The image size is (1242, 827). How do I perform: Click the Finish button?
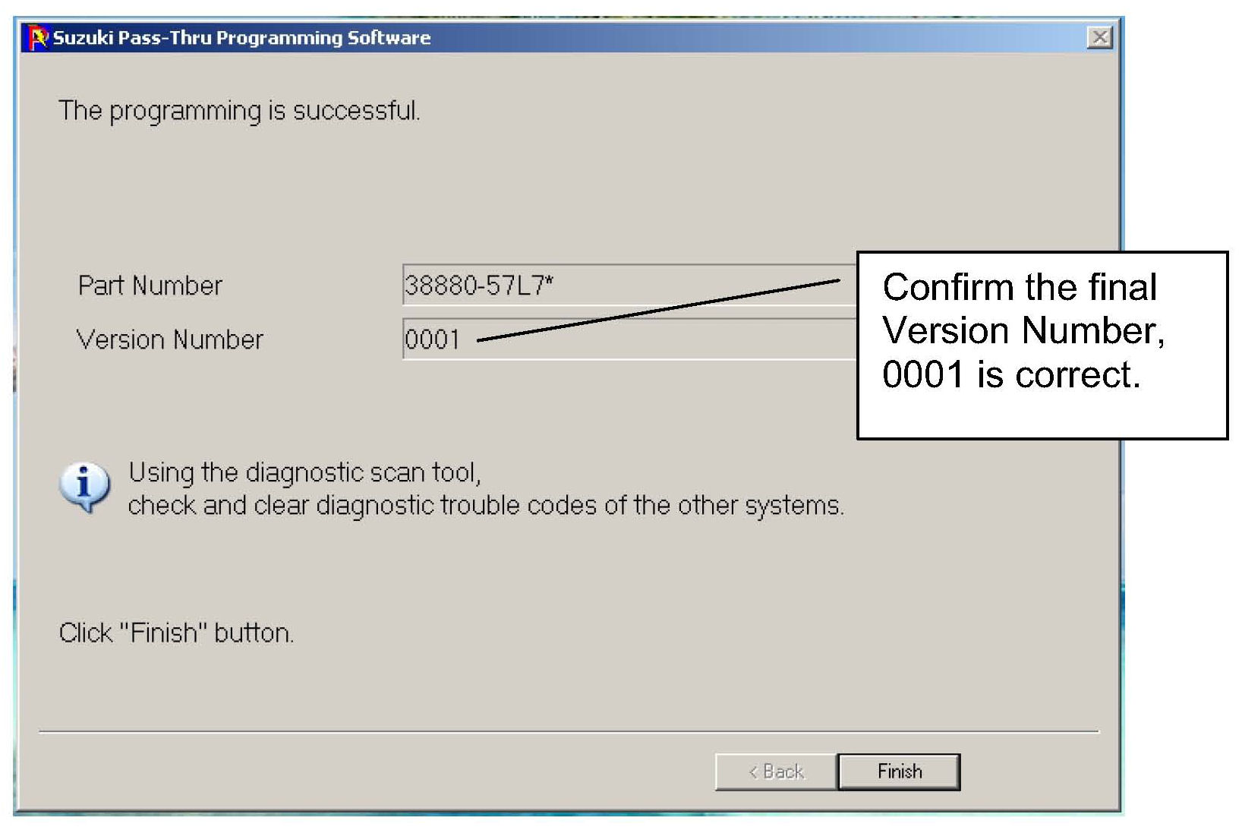tap(899, 772)
